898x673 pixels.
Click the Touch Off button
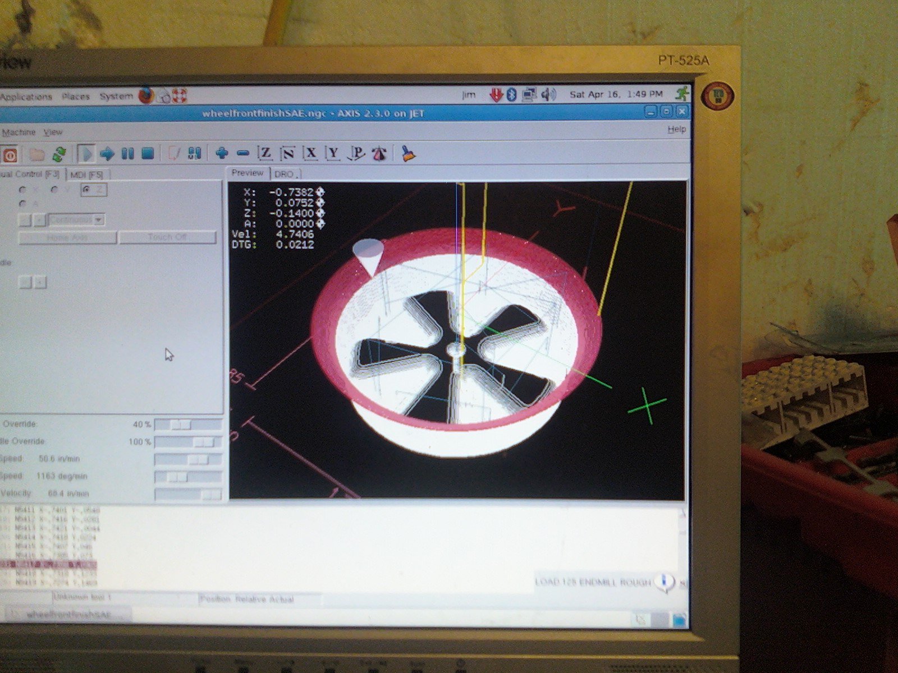[x=167, y=237]
